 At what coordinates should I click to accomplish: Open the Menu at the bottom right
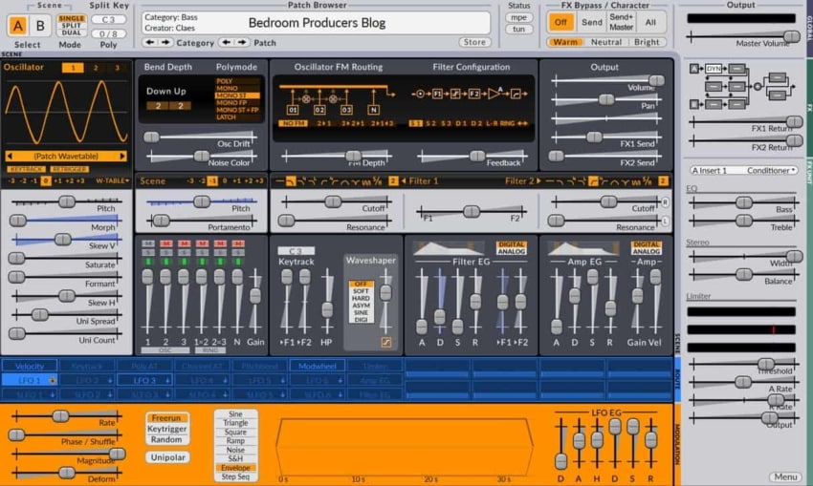click(x=784, y=476)
